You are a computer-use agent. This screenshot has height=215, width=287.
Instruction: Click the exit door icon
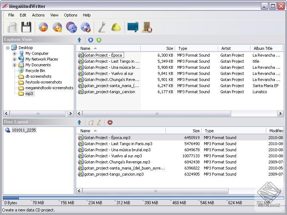147,27
